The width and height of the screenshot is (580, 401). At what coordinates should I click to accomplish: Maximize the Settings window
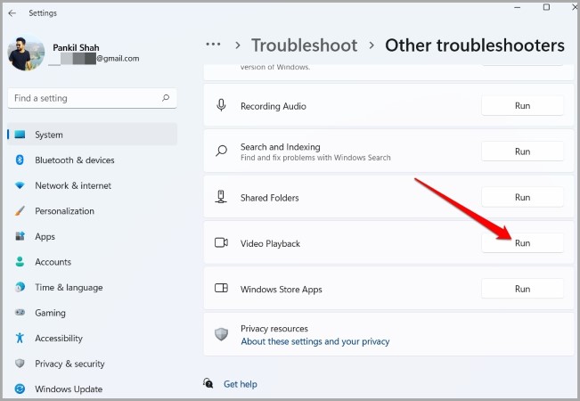click(x=546, y=7)
